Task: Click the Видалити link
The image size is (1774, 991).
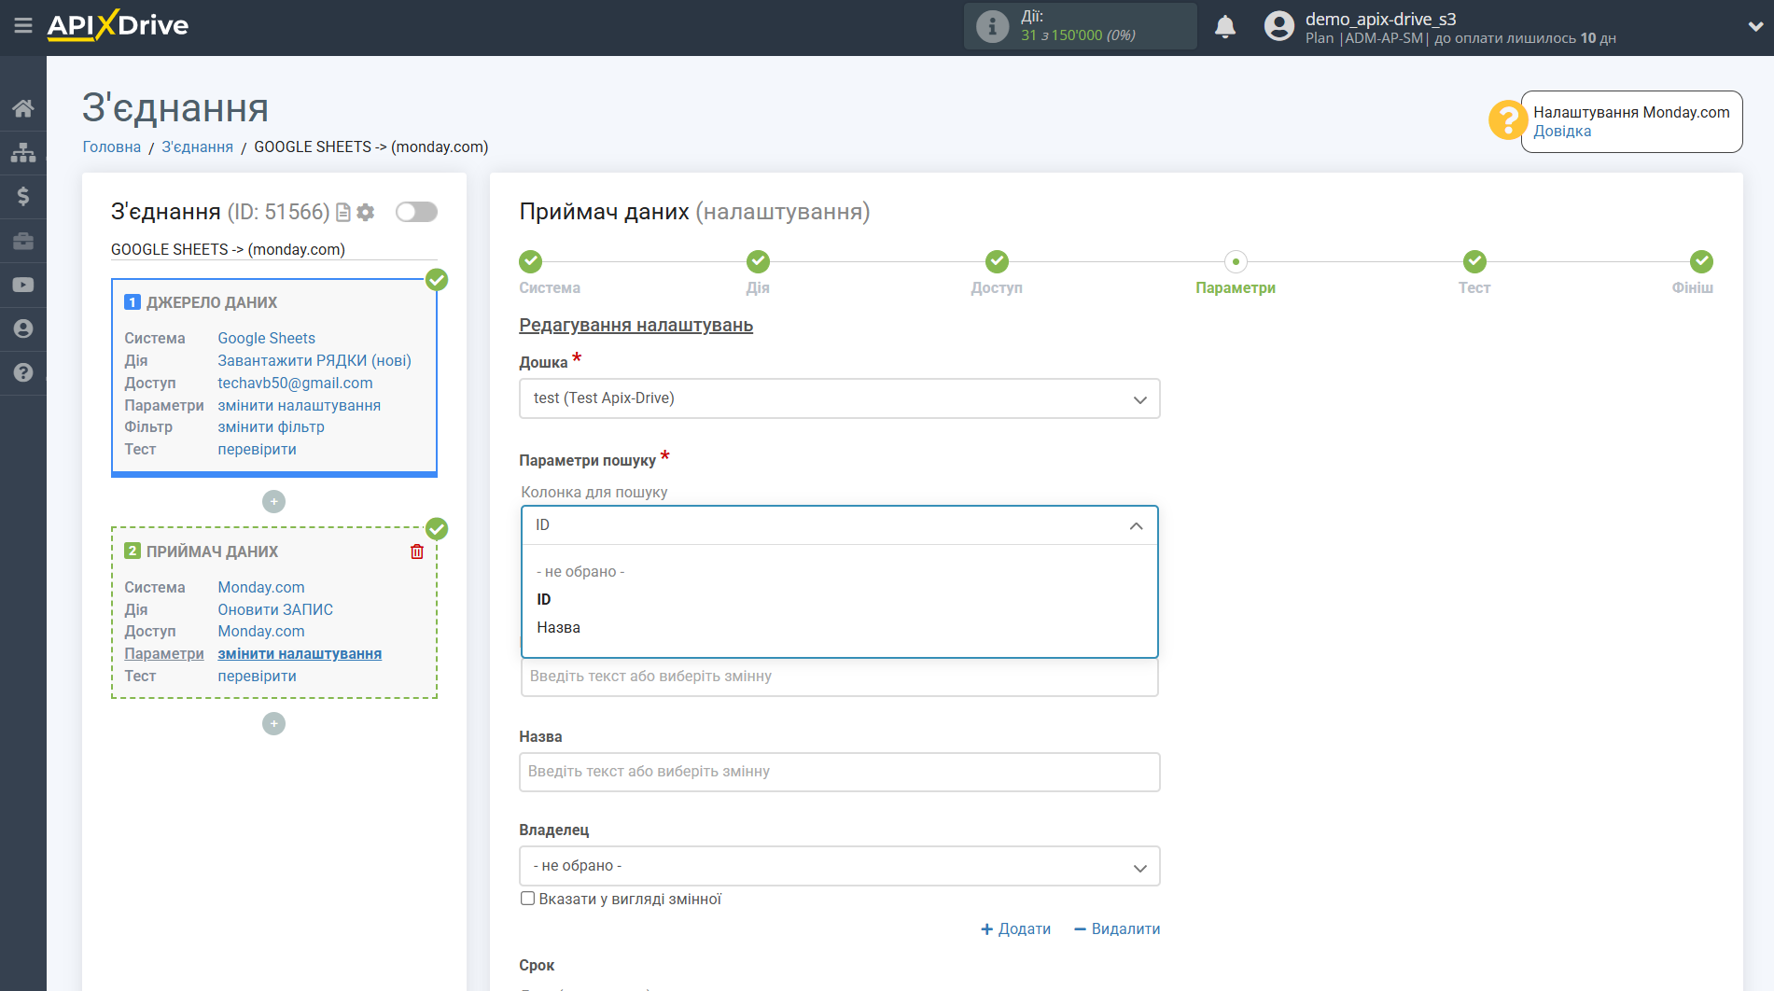Action: click(x=1117, y=928)
